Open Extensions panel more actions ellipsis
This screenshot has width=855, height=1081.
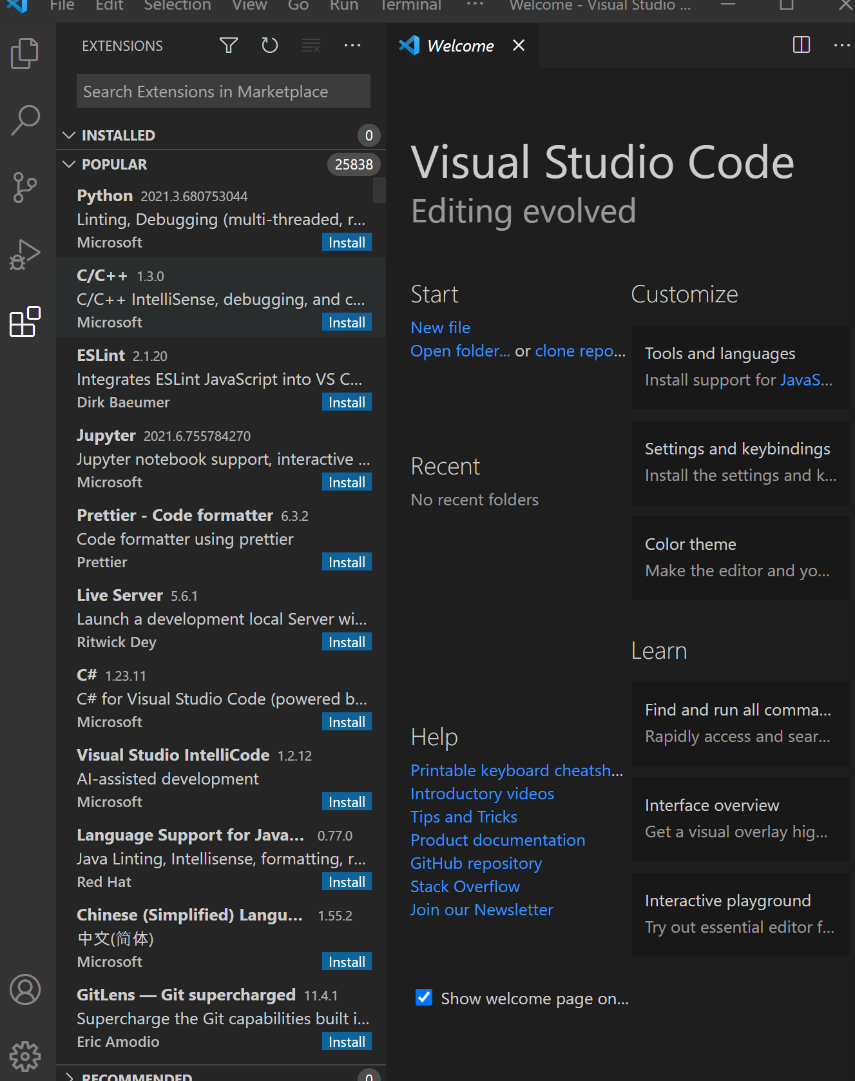coord(352,45)
